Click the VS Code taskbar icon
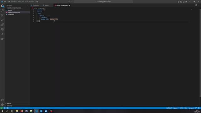The height and width of the screenshot is (113, 201). click(x=36, y=111)
